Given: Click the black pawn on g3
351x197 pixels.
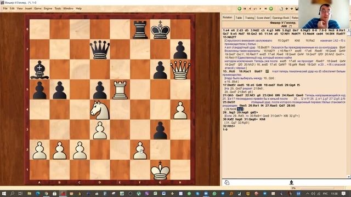Looking at the screenshot, I should pyautogui.click(x=160, y=130).
